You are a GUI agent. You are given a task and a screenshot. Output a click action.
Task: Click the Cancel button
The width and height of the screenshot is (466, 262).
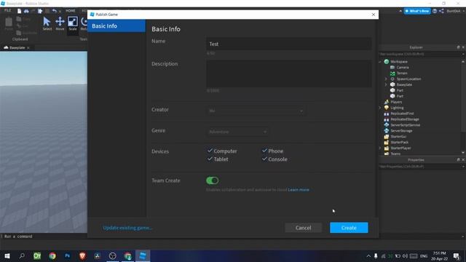tap(303, 228)
